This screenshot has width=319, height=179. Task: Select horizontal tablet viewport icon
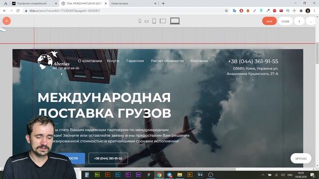pos(163,21)
